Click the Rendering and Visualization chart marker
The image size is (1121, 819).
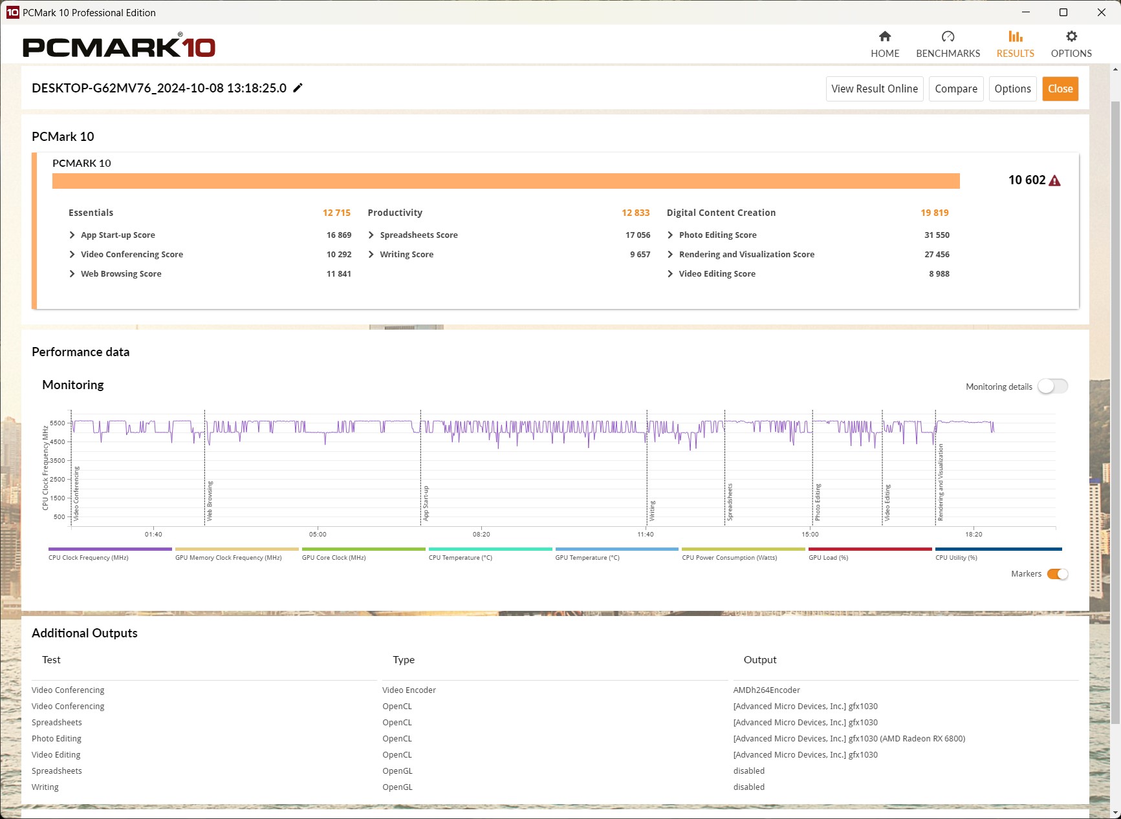click(941, 482)
